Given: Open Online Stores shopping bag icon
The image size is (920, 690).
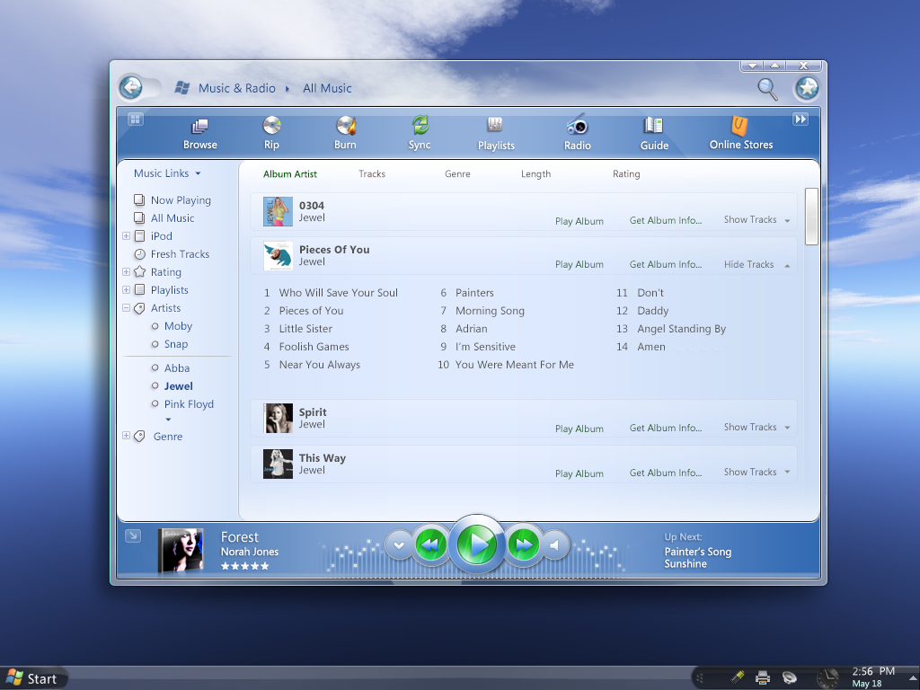Looking at the screenshot, I should tap(739, 125).
